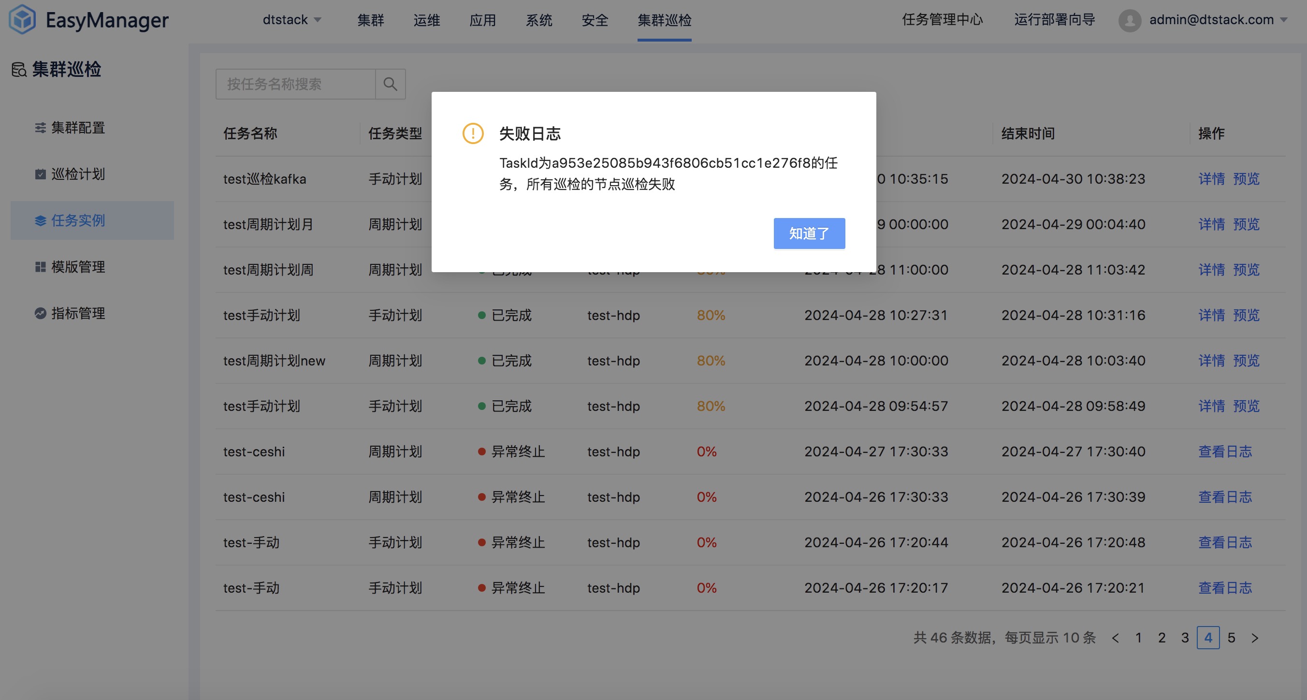Expand the dtstack cluster dropdown
The height and width of the screenshot is (700, 1307).
click(292, 20)
